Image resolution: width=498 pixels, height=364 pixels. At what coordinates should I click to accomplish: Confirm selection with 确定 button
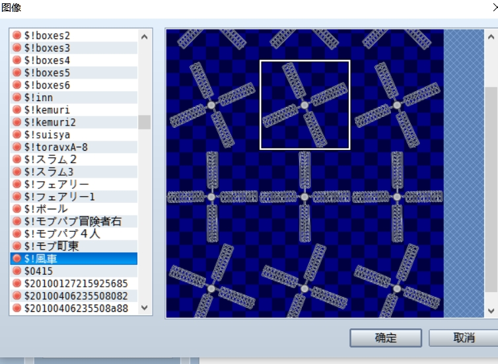(x=386, y=338)
